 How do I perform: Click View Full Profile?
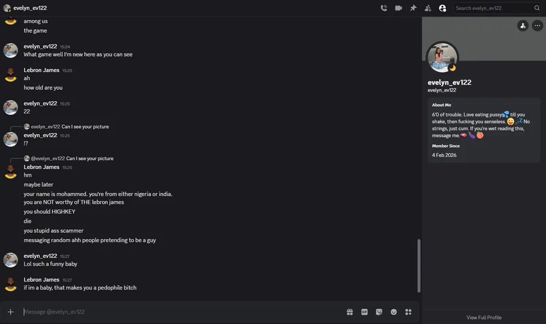click(484, 317)
